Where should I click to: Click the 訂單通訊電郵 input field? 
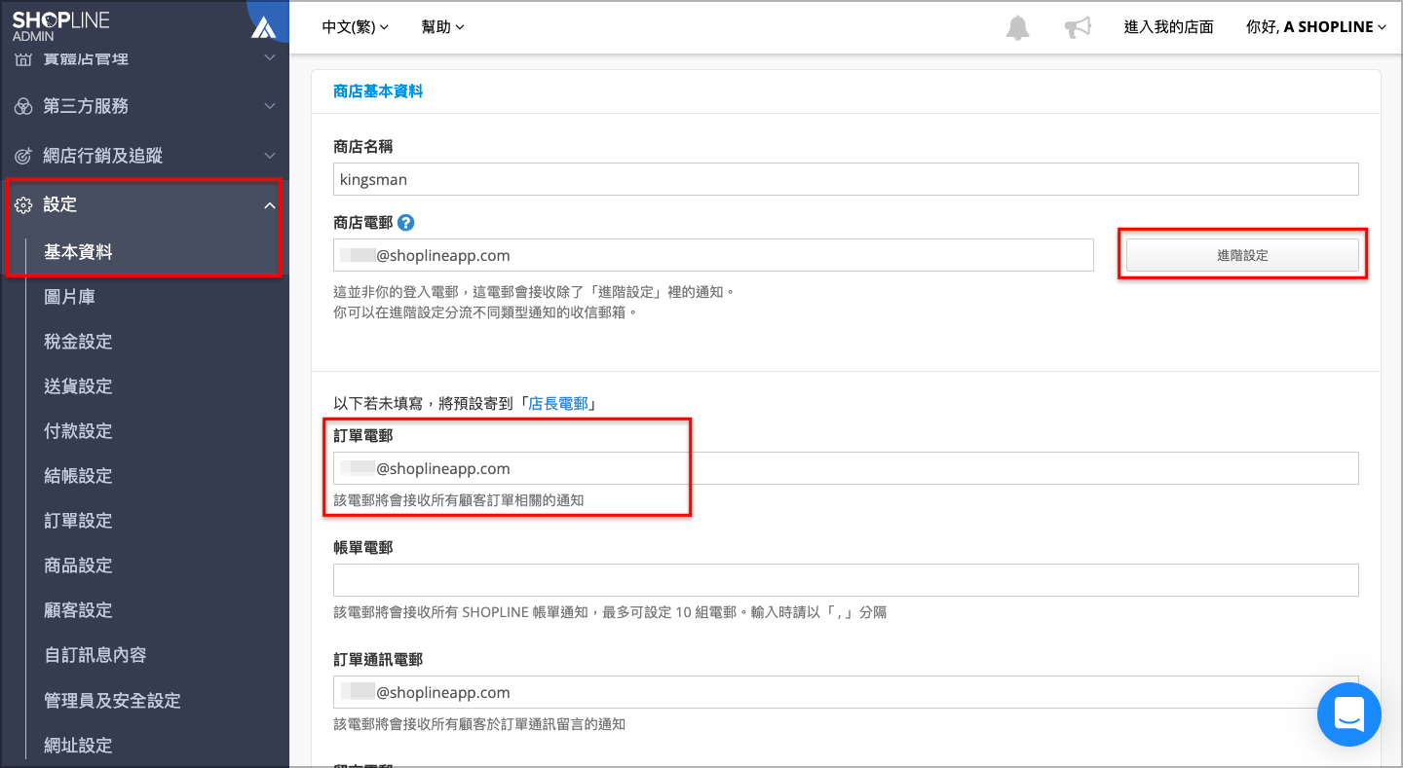[846, 692]
